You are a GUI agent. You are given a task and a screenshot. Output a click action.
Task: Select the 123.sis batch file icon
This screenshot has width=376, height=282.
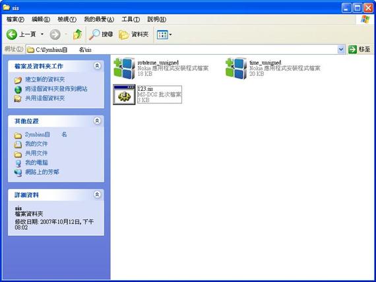click(x=124, y=94)
